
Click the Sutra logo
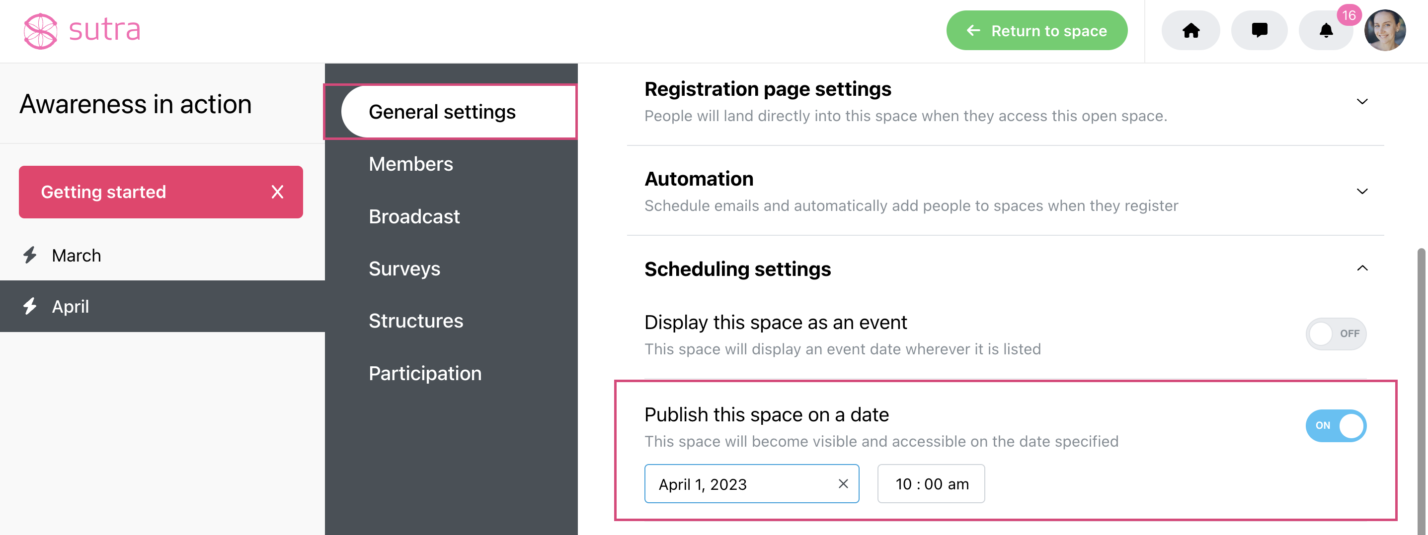[82, 30]
